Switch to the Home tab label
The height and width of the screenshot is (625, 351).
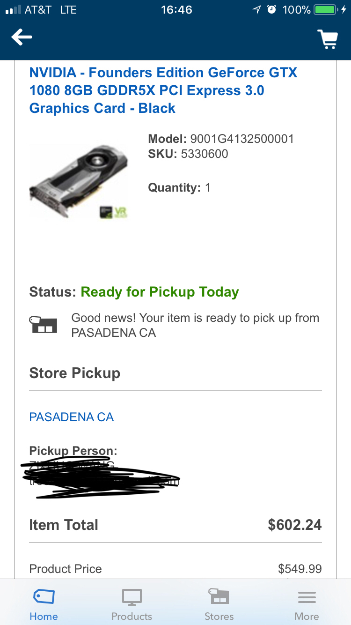pos(44,616)
